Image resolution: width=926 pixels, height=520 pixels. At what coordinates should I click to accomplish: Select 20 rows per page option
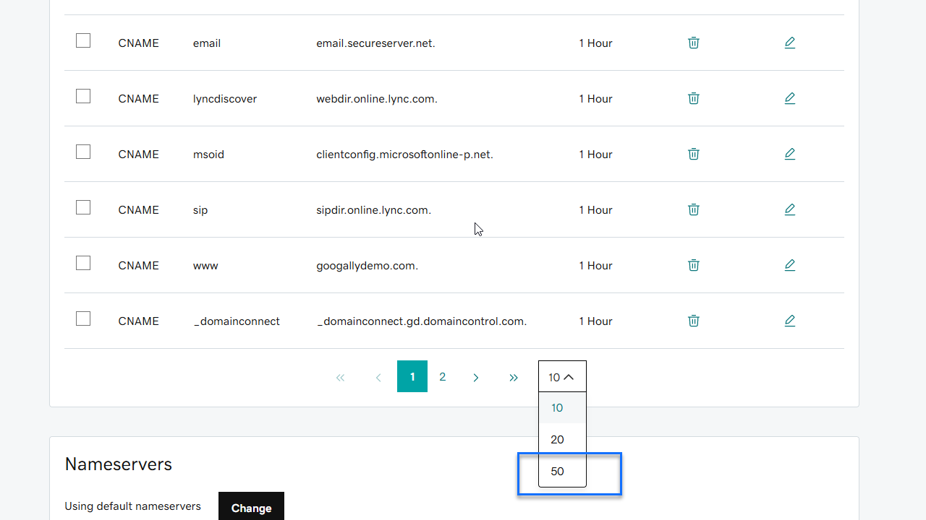(x=562, y=440)
